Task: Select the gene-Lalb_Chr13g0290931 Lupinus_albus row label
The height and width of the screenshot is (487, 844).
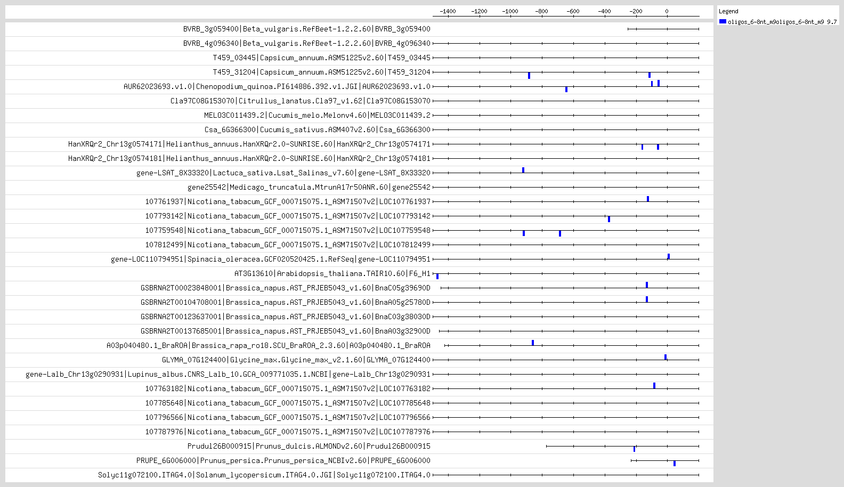Action: [228, 374]
